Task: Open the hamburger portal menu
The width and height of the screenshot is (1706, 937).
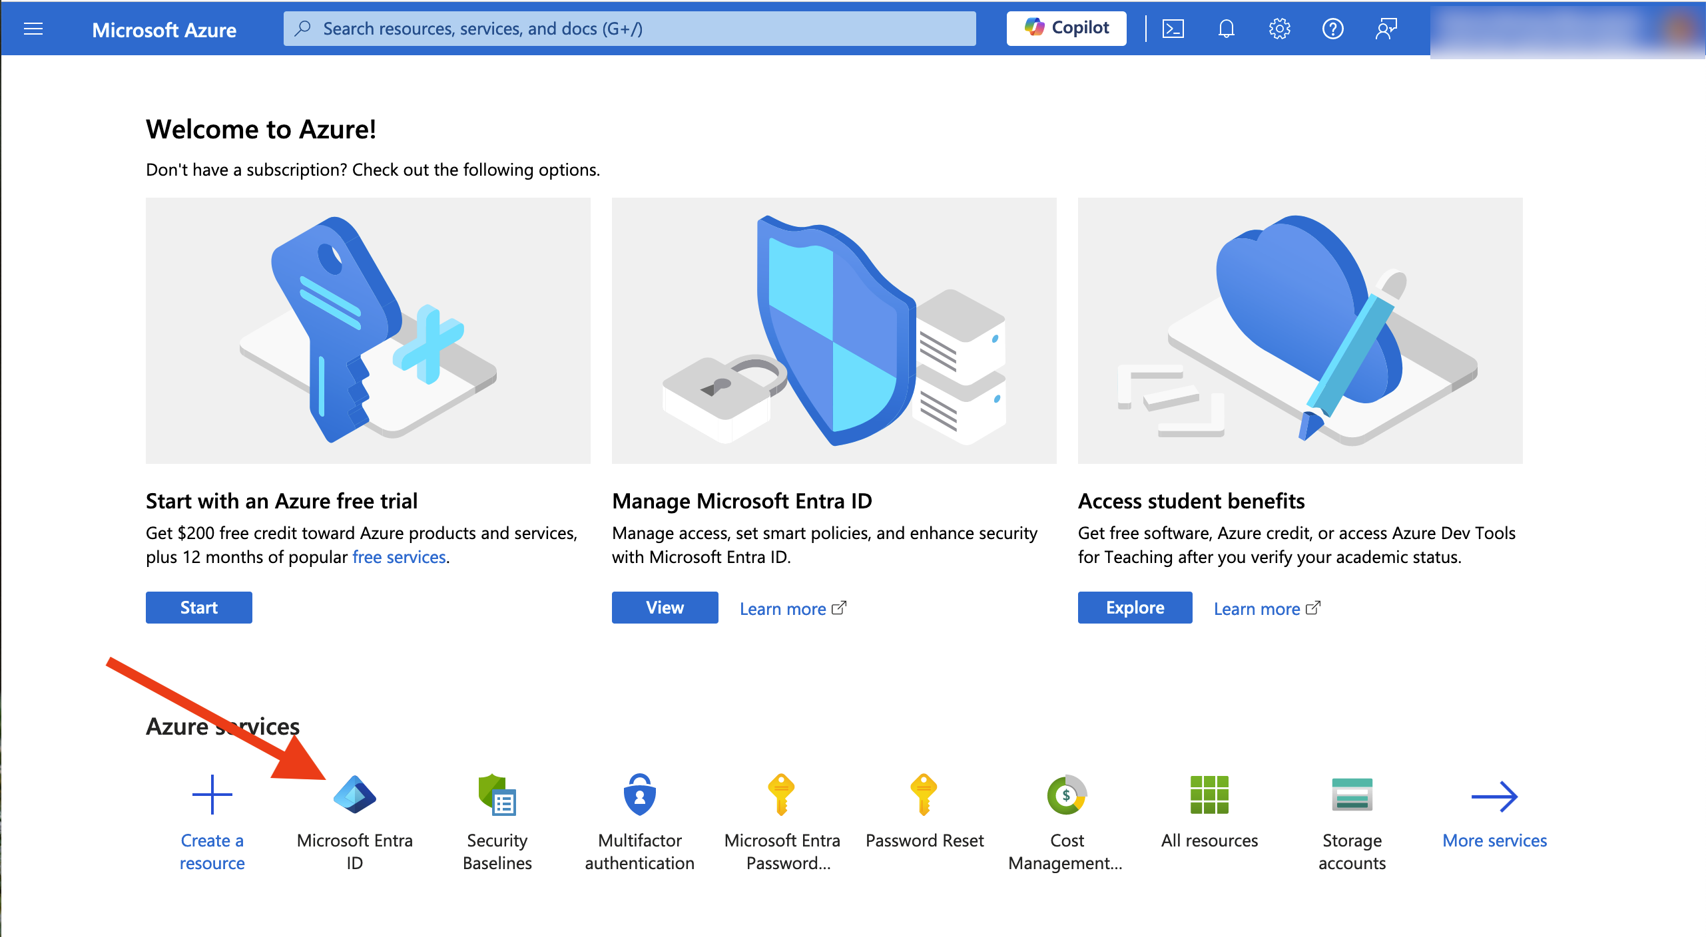Action: click(x=33, y=29)
